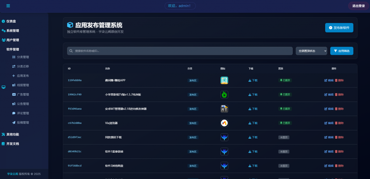Open the green apple app icon in row 19962cf49
This screenshot has height=179, width=370.
click(x=224, y=95)
